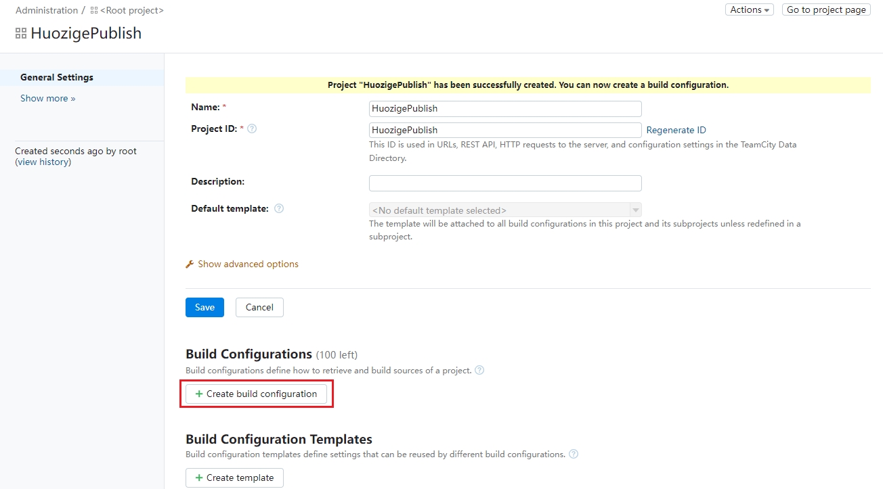Select the General Settings sidebar tab
Screen dimensions: 883x489
[x=57, y=77]
